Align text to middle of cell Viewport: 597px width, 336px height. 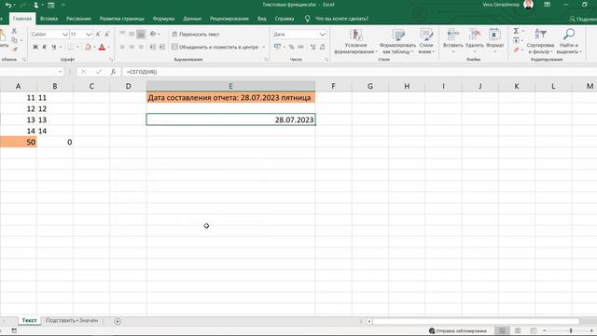tap(132, 34)
